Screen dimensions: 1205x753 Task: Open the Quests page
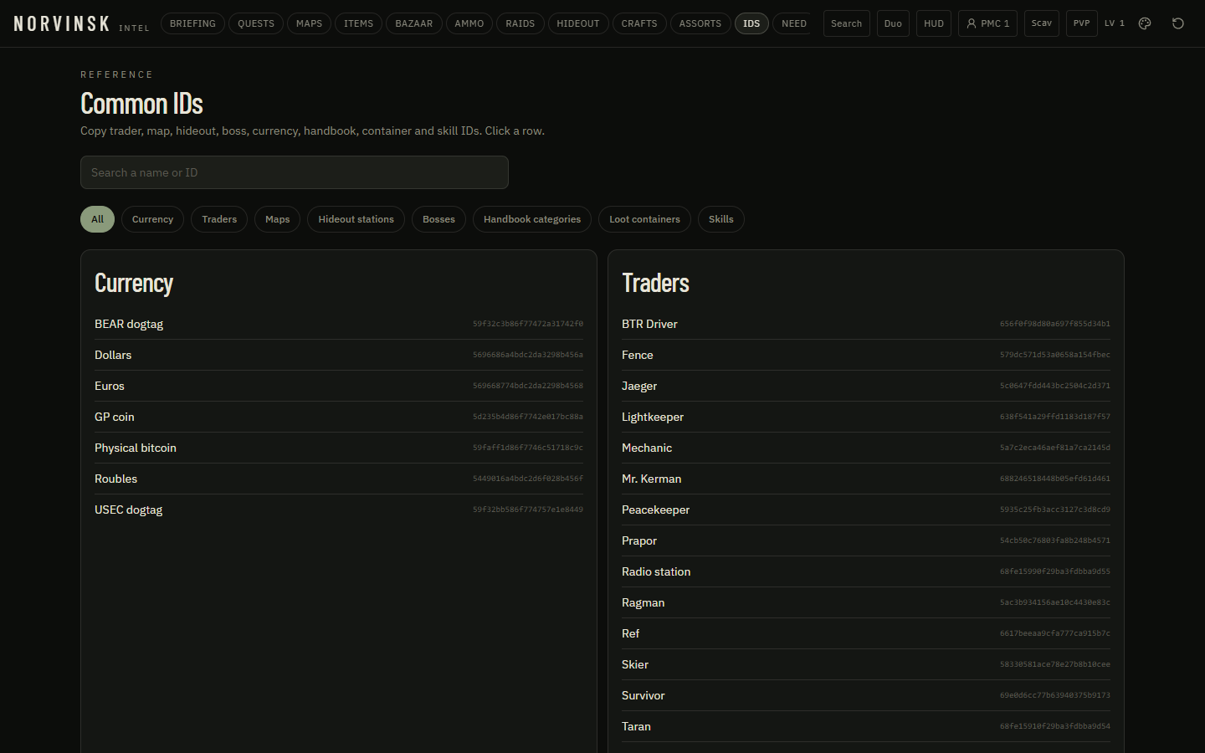(x=256, y=23)
